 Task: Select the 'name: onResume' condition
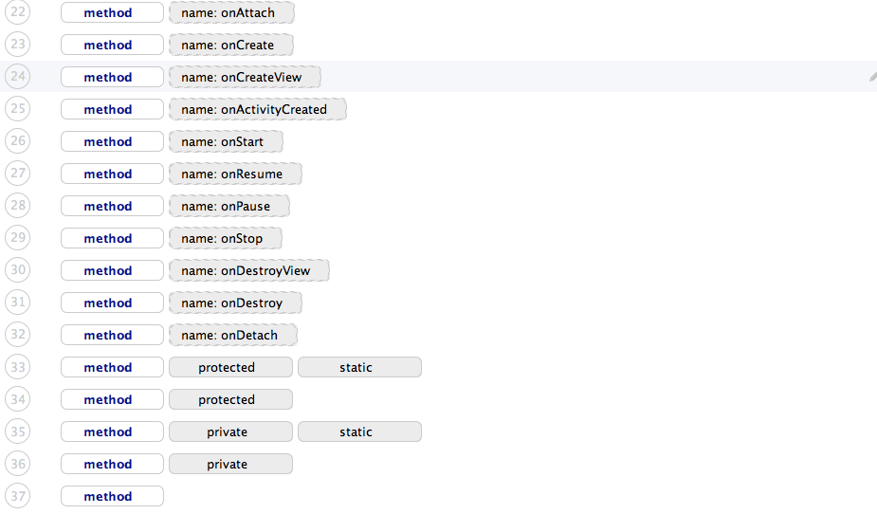tap(235, 174)
